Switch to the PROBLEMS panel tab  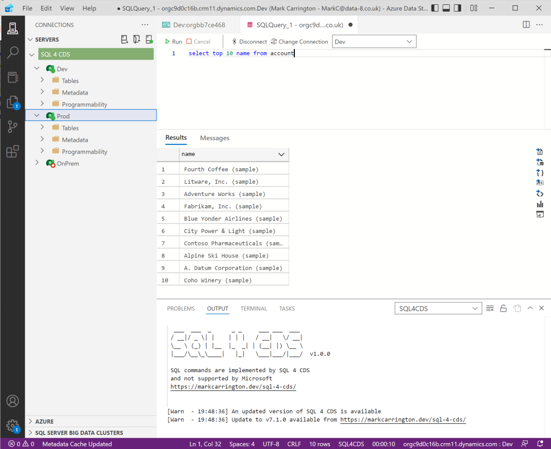click(x=181, y=308)
